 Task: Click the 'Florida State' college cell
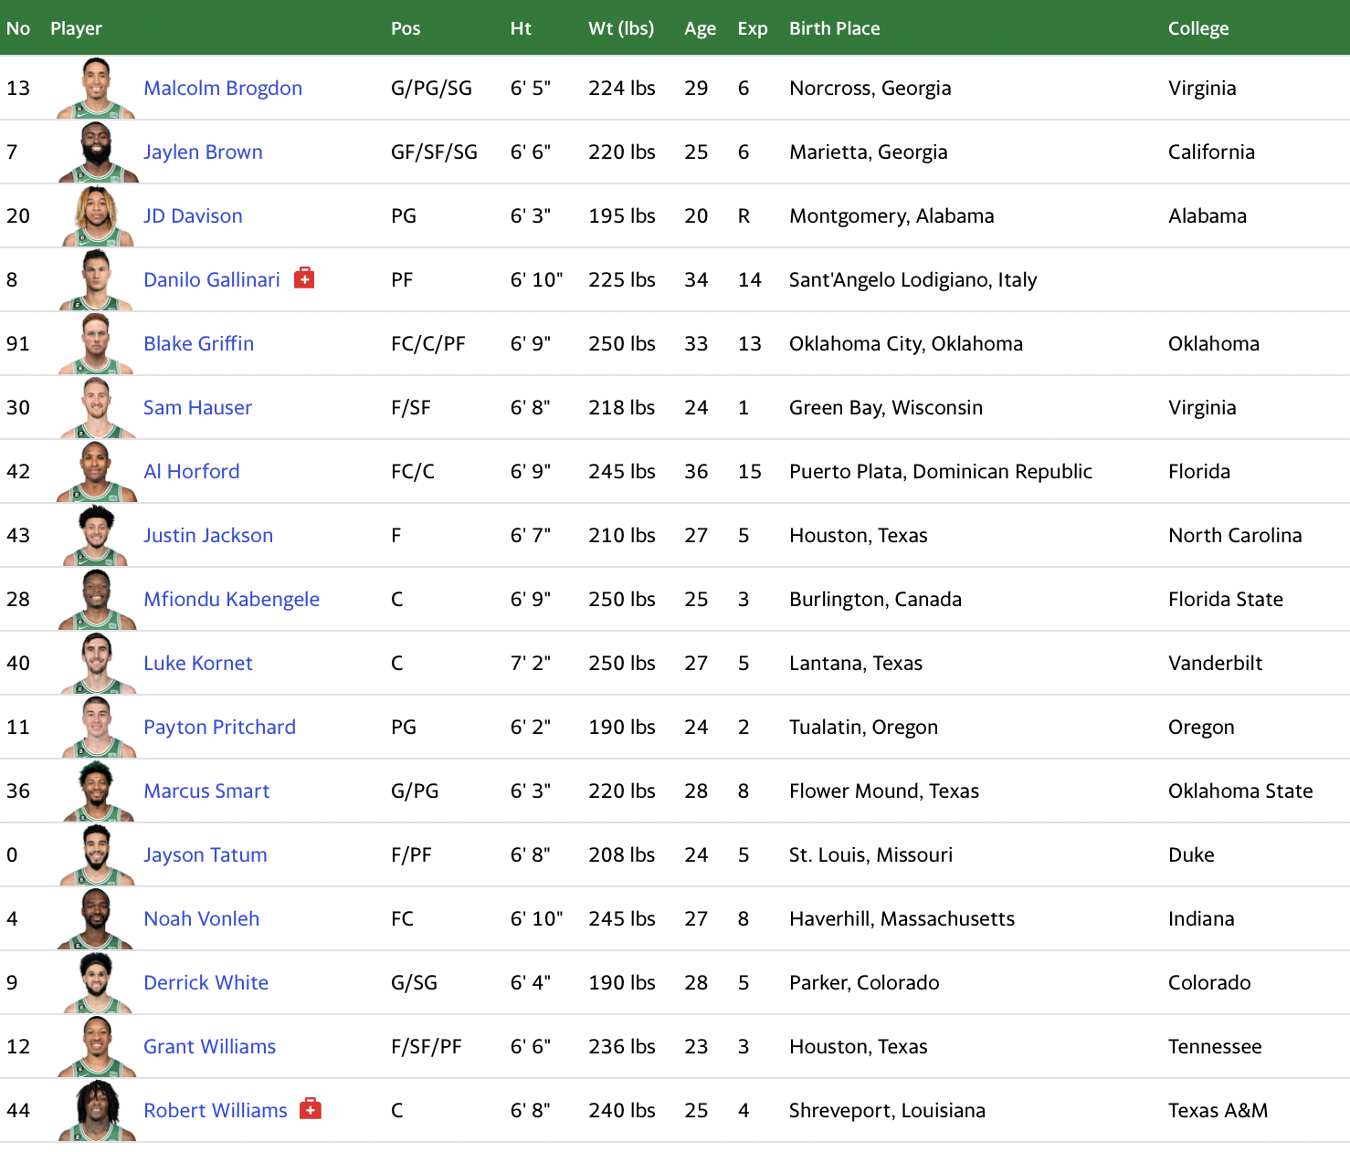click(x=1226, y=600)
